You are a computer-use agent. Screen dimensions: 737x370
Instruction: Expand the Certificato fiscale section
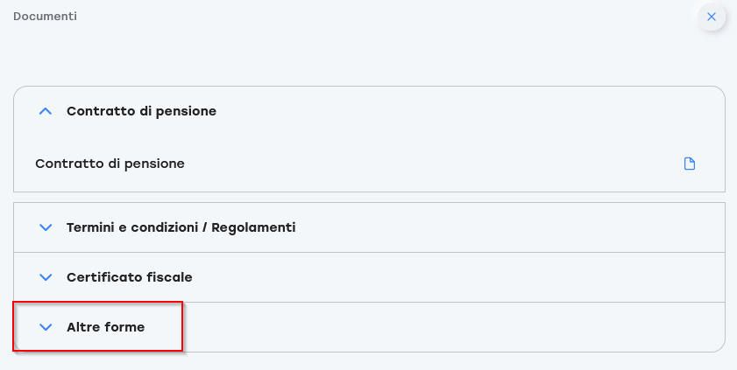coord(129,277)
